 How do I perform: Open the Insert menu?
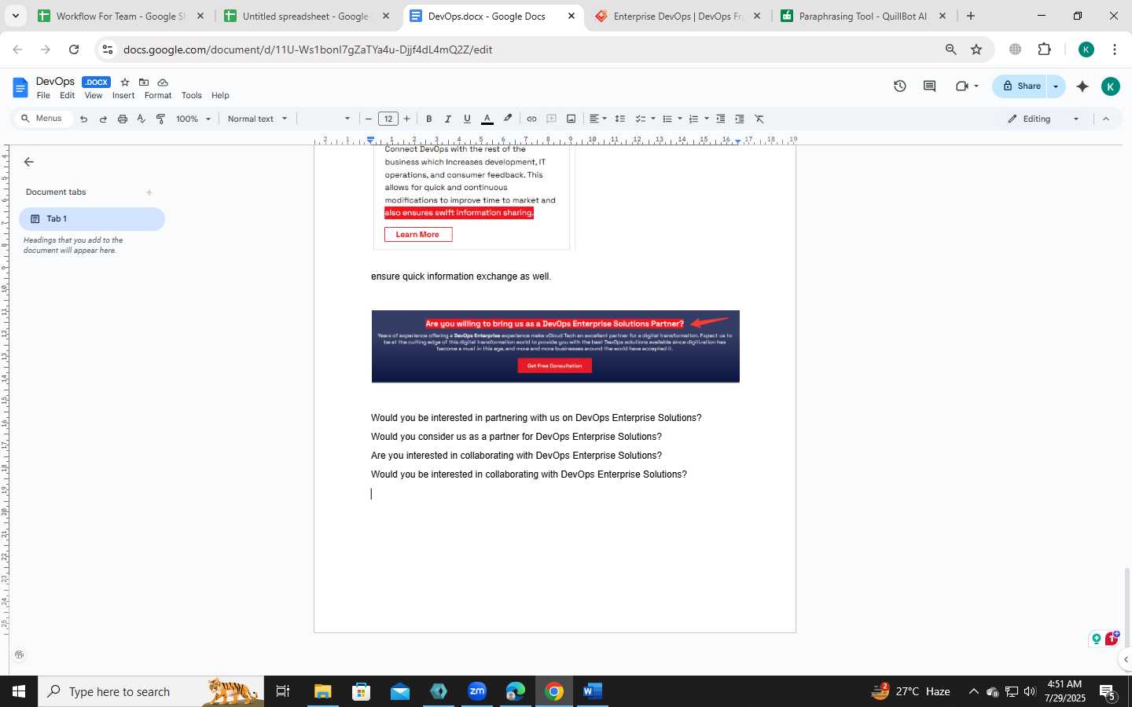point(123,95)
